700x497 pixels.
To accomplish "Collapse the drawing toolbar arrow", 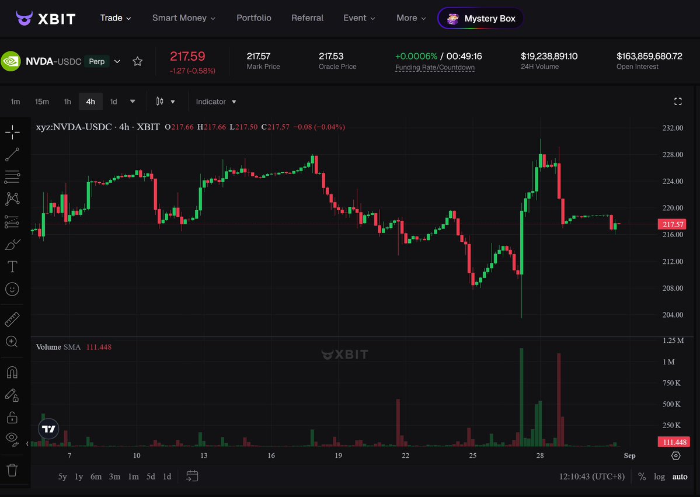I will [27, 443].
